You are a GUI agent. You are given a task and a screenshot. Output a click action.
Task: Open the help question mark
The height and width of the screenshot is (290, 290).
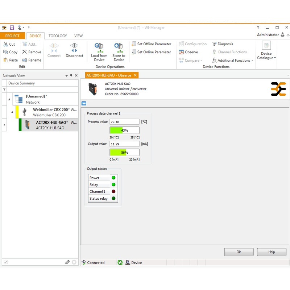point(258,28)
